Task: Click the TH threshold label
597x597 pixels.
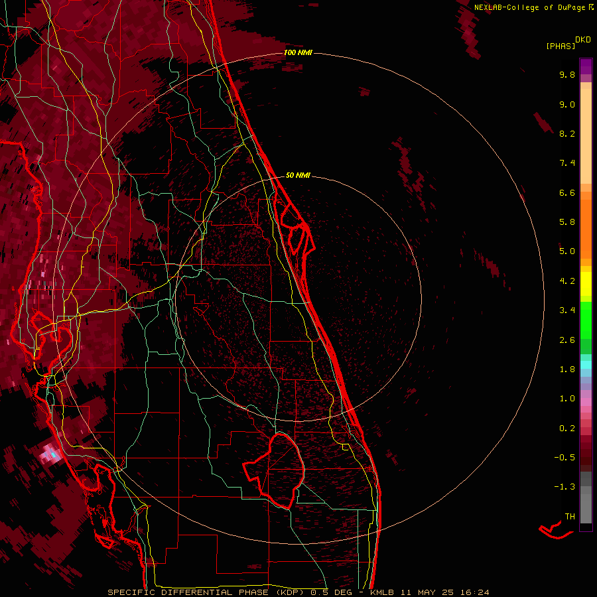Action: (x=570, y=517)
